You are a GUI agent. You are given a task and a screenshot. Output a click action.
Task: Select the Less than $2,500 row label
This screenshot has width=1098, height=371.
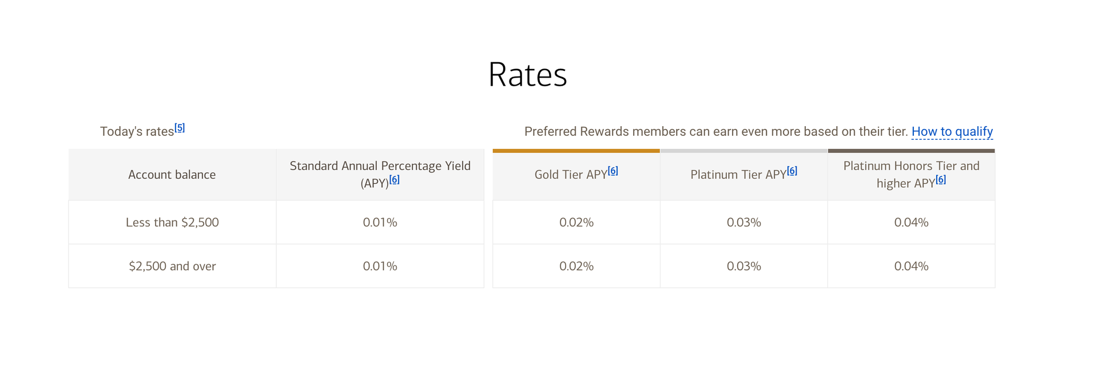pos(172,222)
